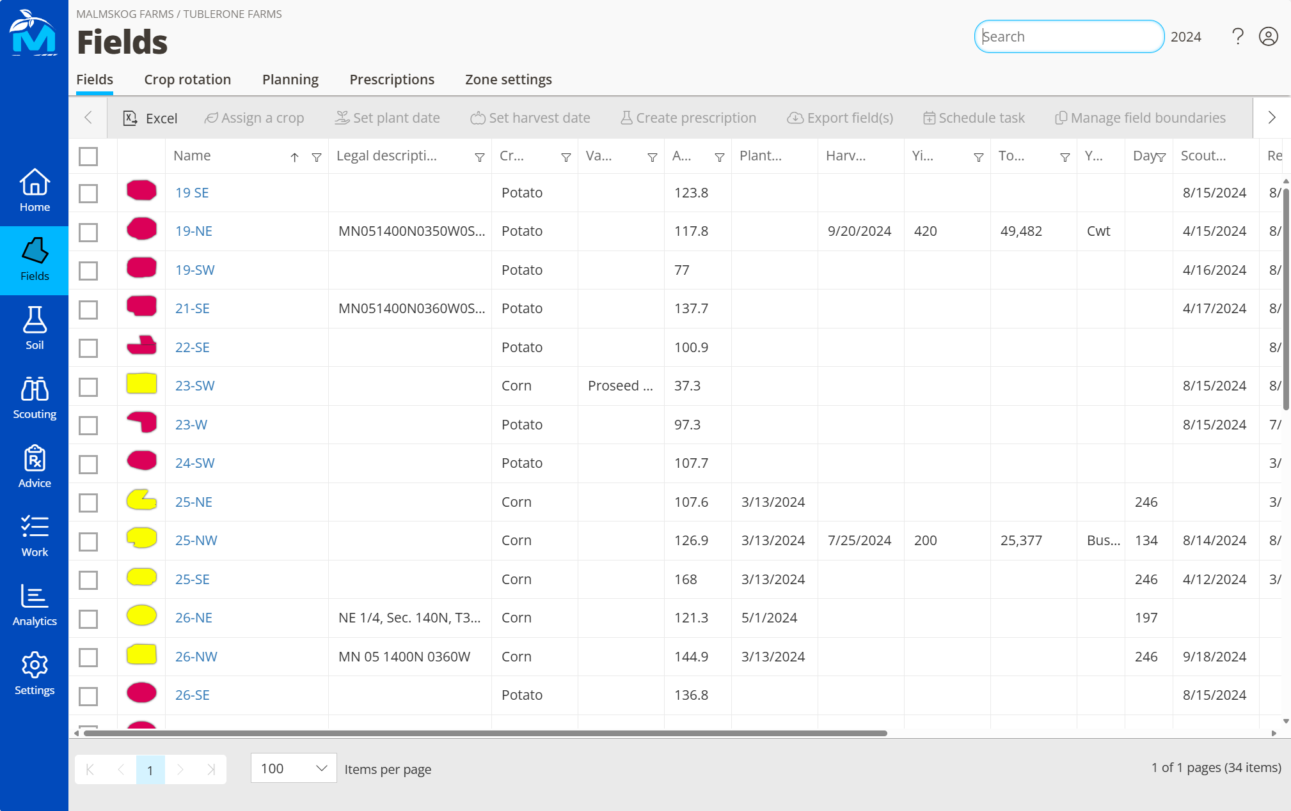Tick the select-all header checkbox
This screenshot has width=1291, height=811.
[88, 157]
